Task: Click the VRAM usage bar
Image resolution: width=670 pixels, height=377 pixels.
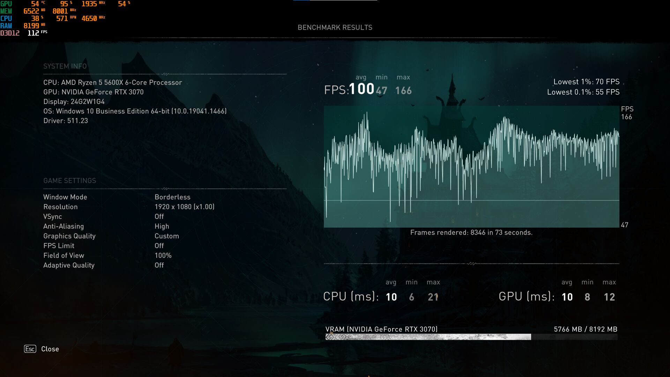Action: (471, 337)
